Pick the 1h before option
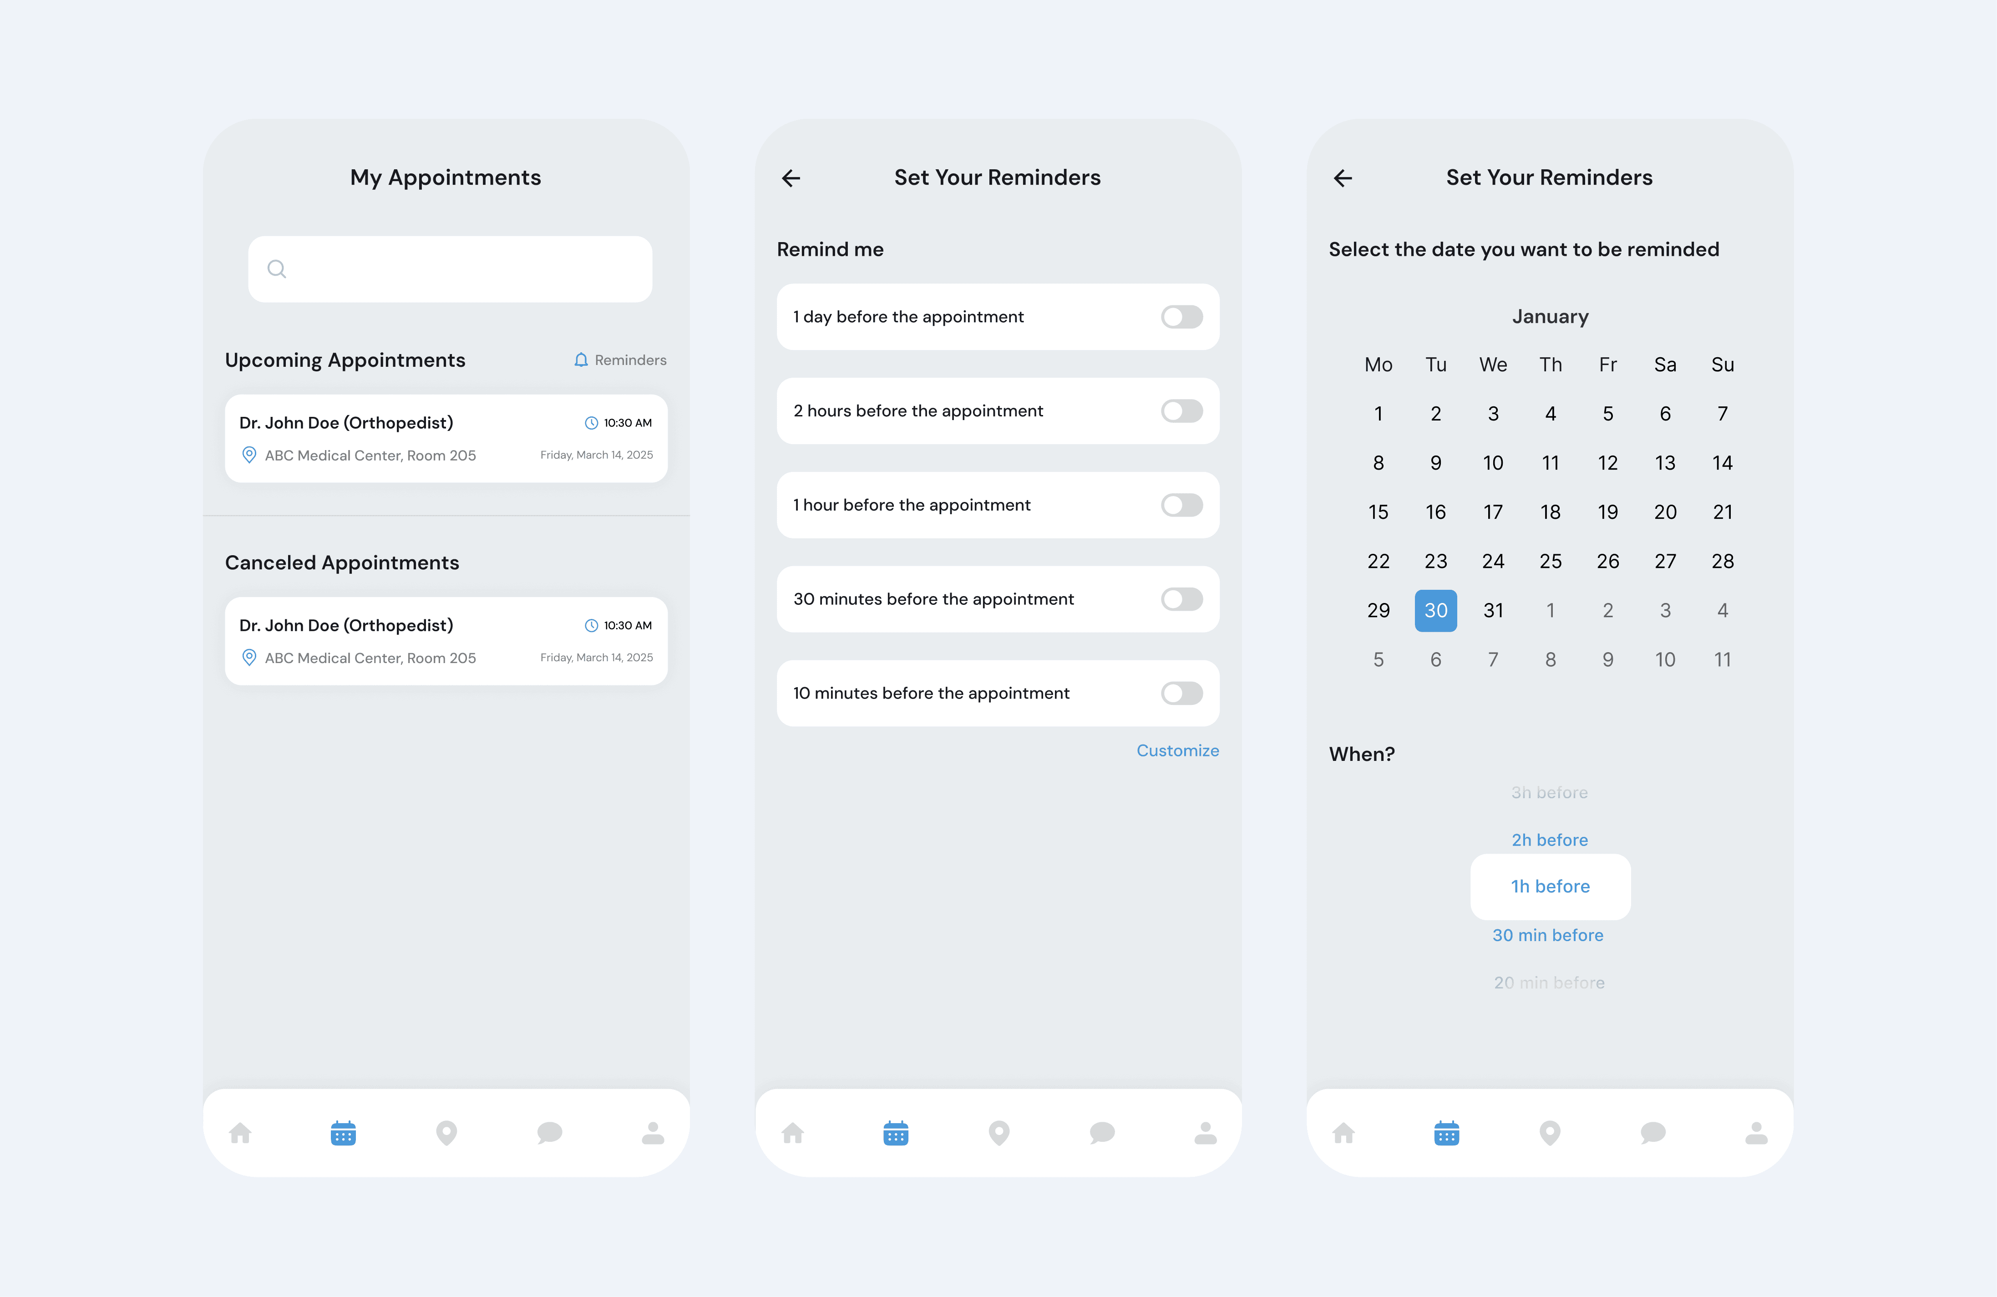This screenshot has height=1297, width=1997. (x=1550, y=887)
